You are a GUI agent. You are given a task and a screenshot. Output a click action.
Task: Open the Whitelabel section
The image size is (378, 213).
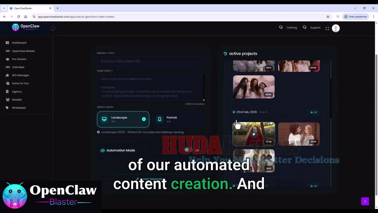click(x=19, y=108)
